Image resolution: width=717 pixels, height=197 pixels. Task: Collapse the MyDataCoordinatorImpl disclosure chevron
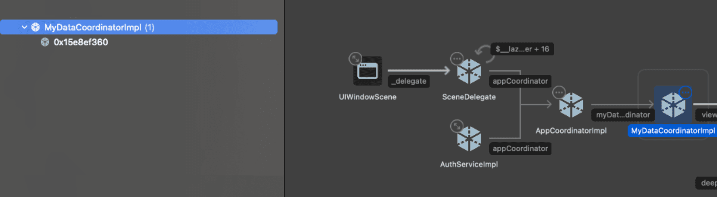(x=24, y=27)
